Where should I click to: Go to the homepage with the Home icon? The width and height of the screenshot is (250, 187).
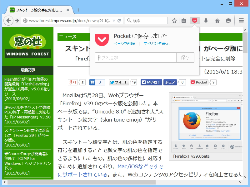coord(217,20)
